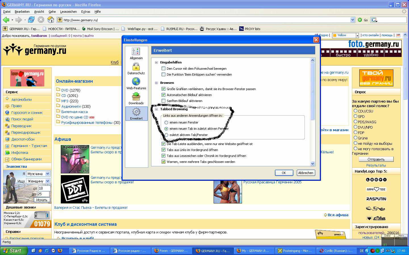
Task: Click the Переводчик service icon
Action: [7, 126]
